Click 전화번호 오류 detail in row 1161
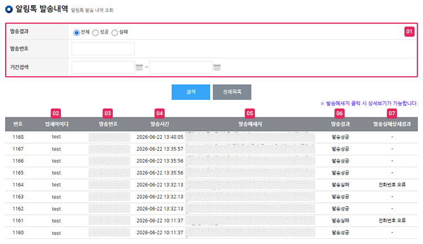This screenshot has width=423, height=244. [392, 220]
